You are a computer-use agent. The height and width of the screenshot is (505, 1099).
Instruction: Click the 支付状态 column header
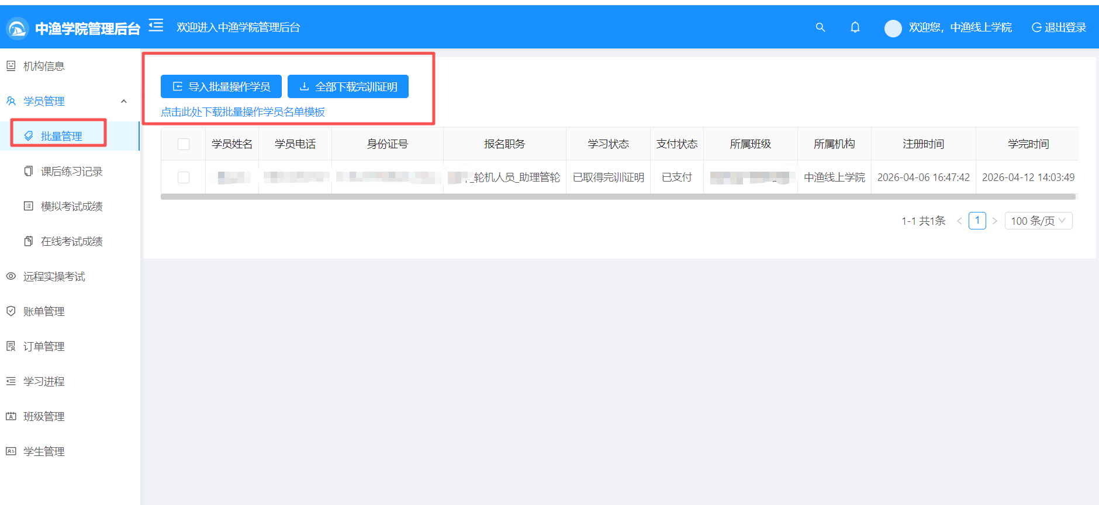677,144
